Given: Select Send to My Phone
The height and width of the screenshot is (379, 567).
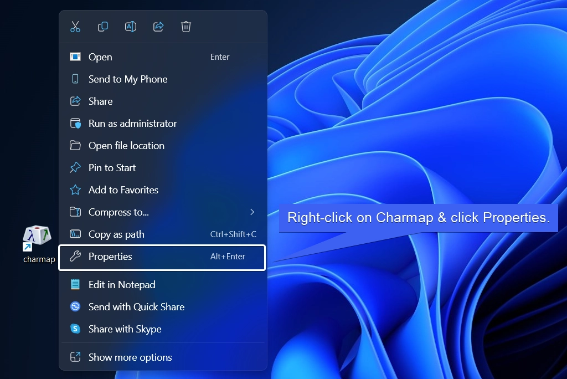Looking at the screenshot, I should [x=162, y=79].
